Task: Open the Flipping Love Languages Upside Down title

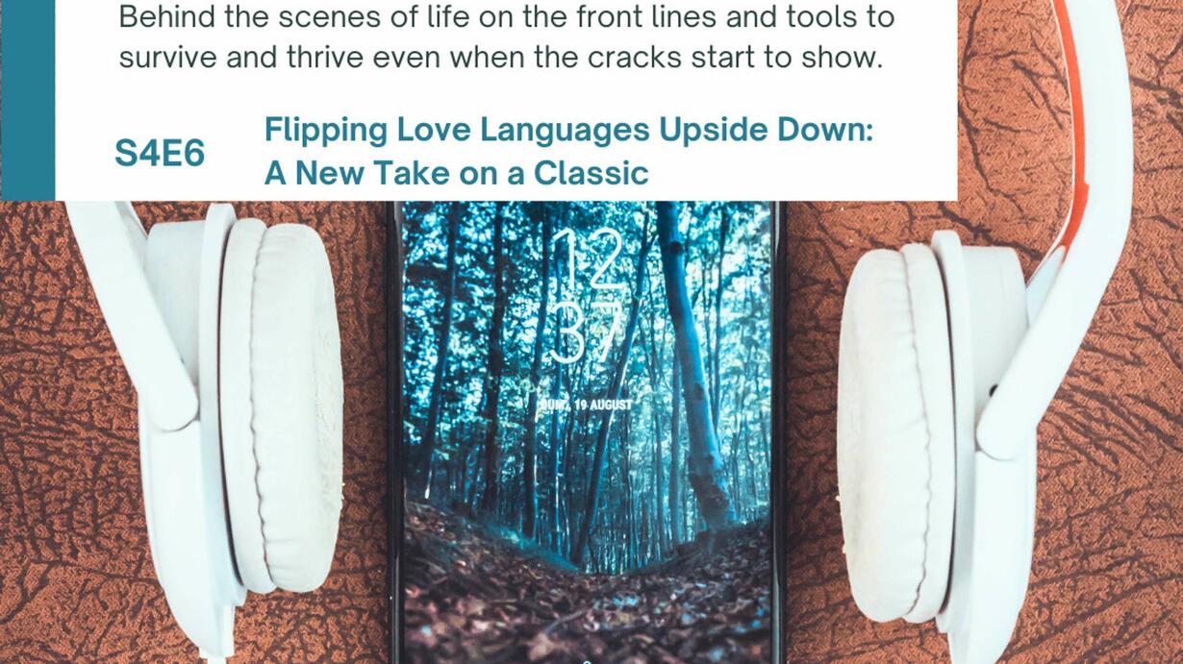Action: click(568, 130)
